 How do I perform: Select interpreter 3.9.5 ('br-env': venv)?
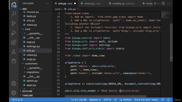coord(146,100)
